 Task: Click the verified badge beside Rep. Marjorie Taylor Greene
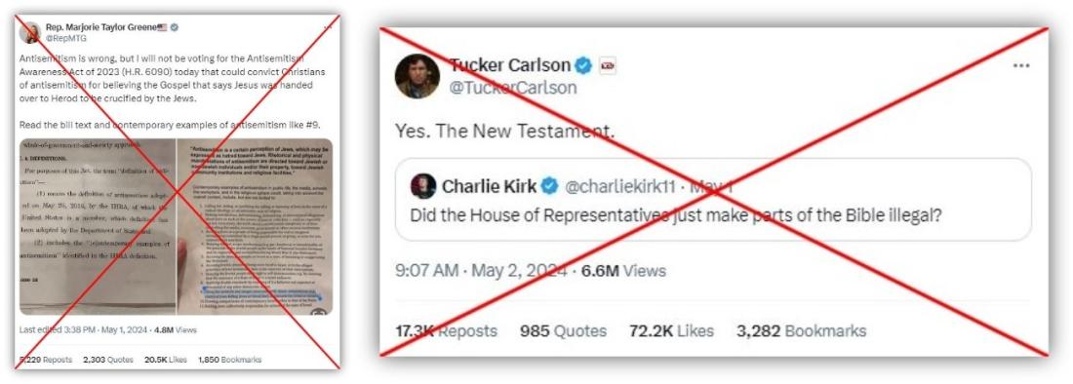pyautogui.click(x=175, y=27)
